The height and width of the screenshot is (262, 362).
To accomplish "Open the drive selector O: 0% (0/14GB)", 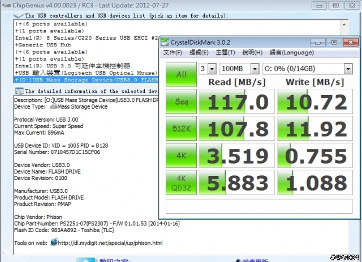I will pos(308,68).
